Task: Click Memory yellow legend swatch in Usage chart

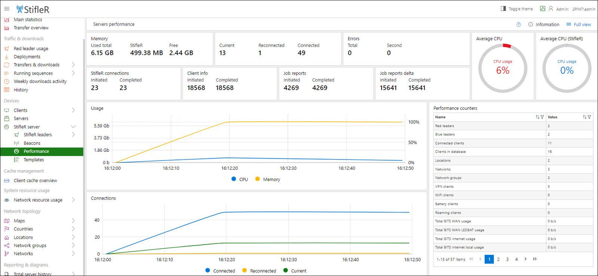Action: (258, 179)
